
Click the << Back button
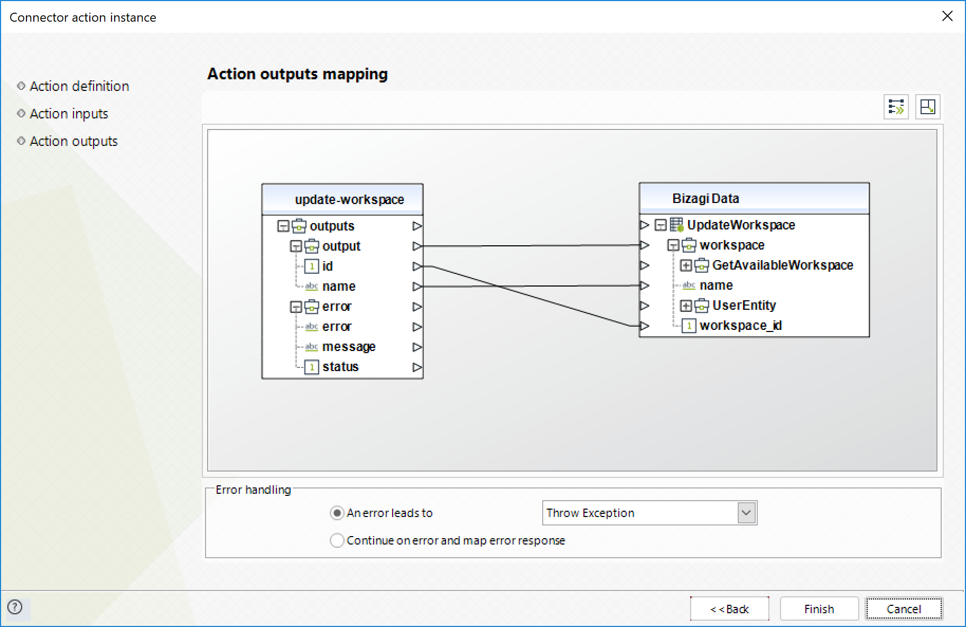click(x=729, y=609)
